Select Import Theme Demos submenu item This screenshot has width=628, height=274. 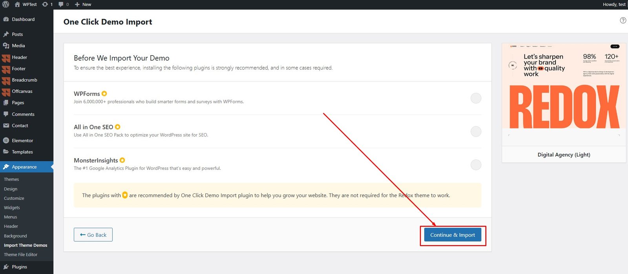pyautogui.click(x=26, y=245)
